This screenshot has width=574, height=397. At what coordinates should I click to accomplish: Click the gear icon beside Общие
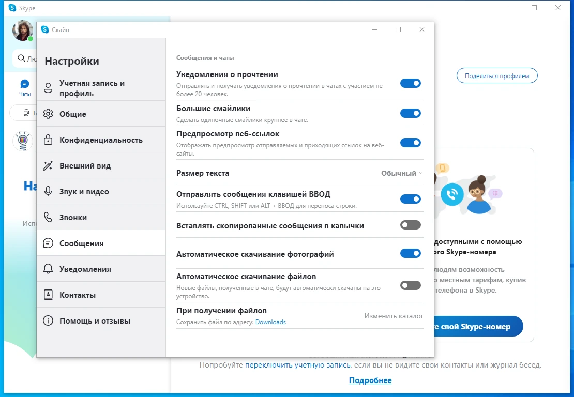pyautogui.click(x=48, y=114)
